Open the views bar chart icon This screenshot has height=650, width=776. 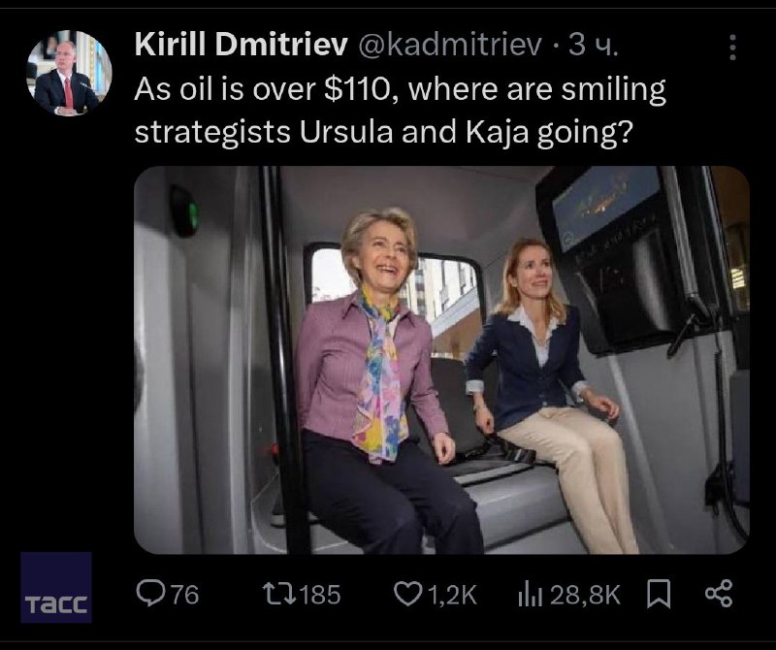(530, 594)
